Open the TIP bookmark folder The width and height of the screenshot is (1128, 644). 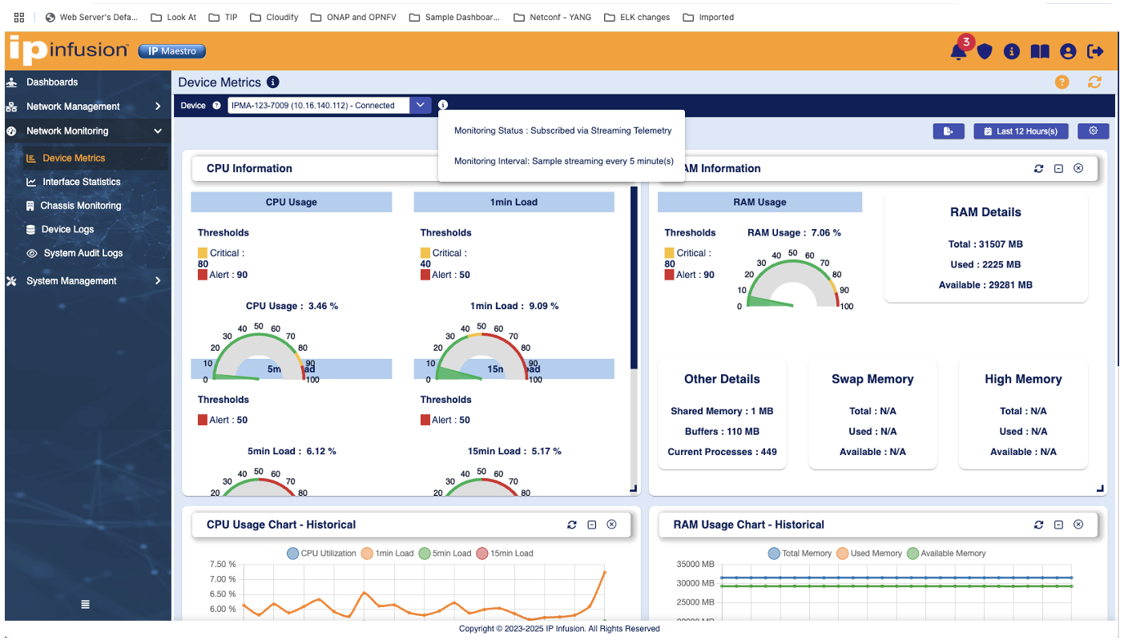pos(223,17)
